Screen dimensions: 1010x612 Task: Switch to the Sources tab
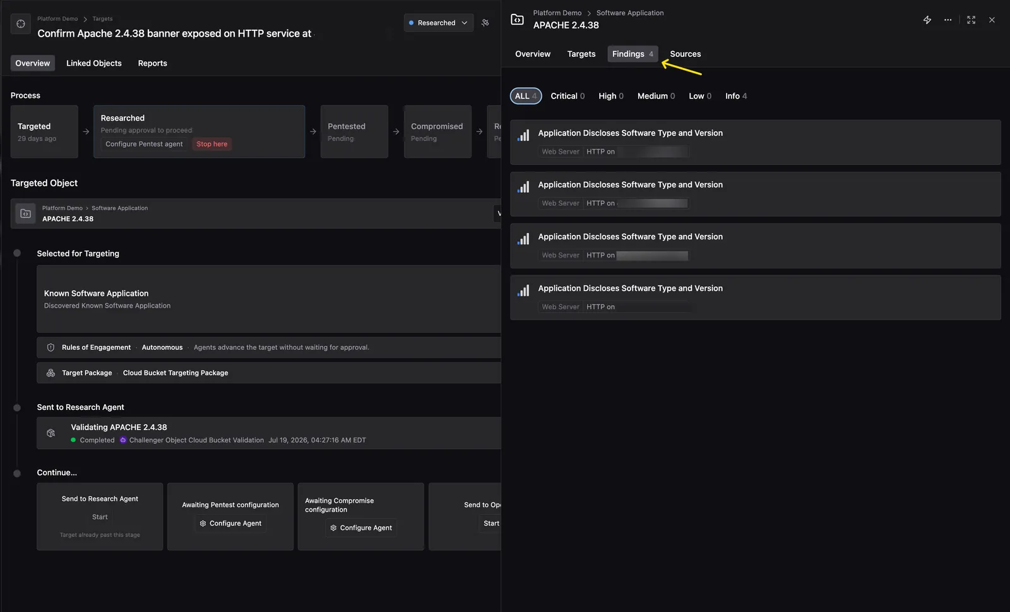(x=686, y=54)
